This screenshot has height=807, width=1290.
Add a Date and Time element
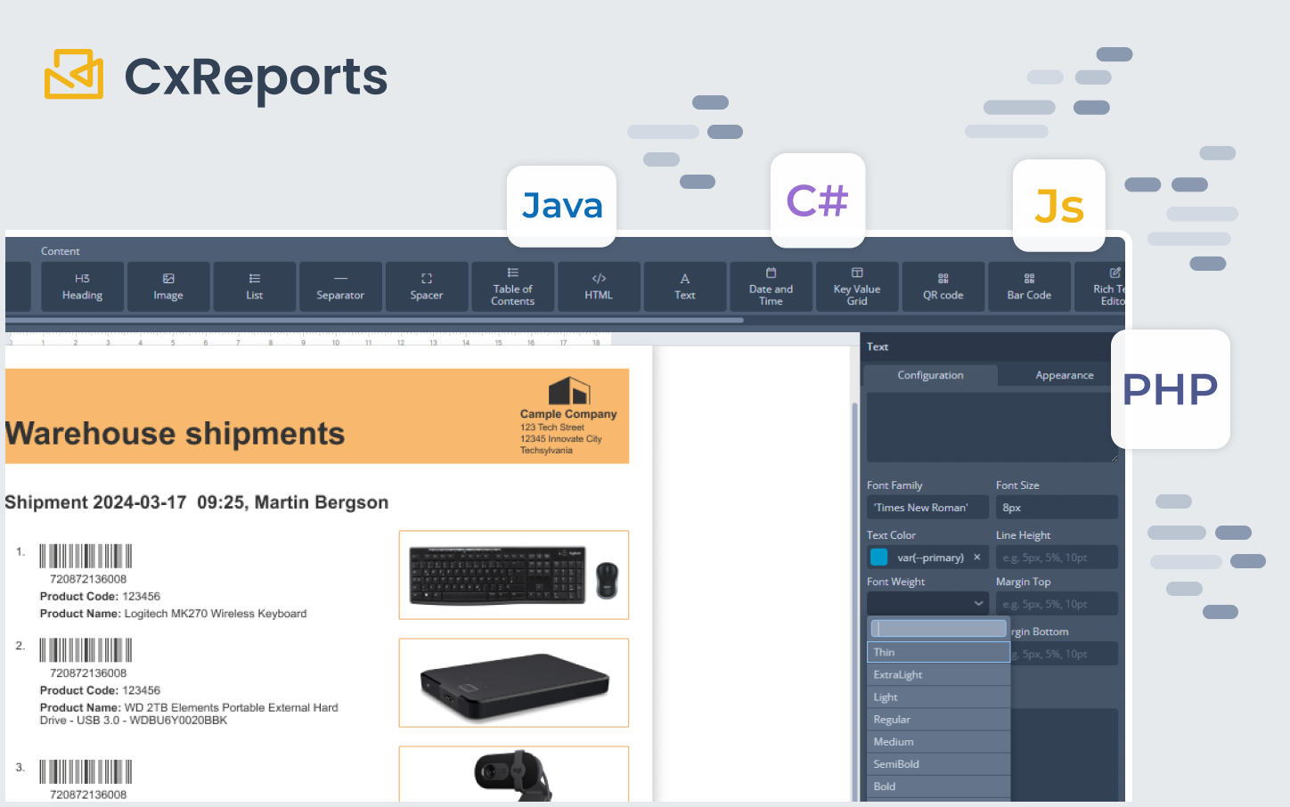[771, 287]
